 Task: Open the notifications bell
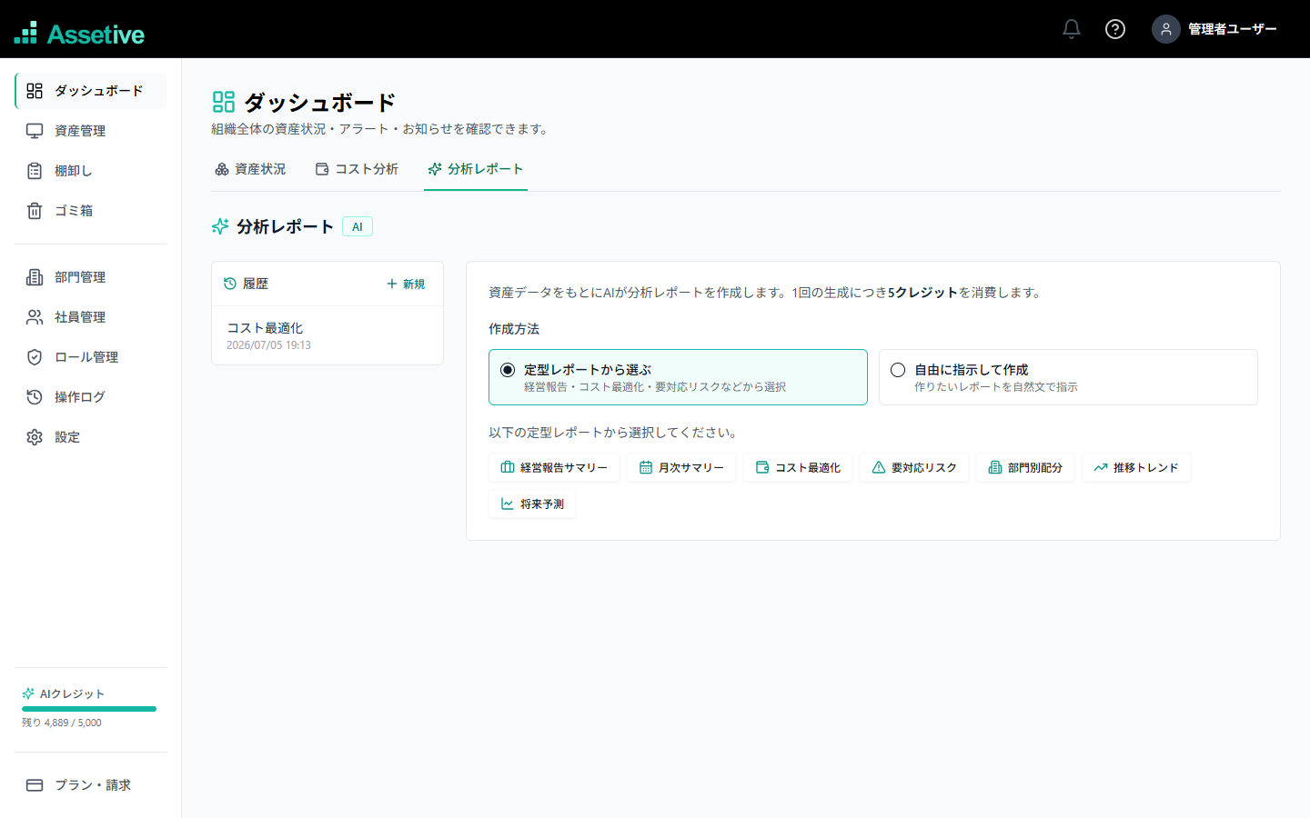[1072, 29]
